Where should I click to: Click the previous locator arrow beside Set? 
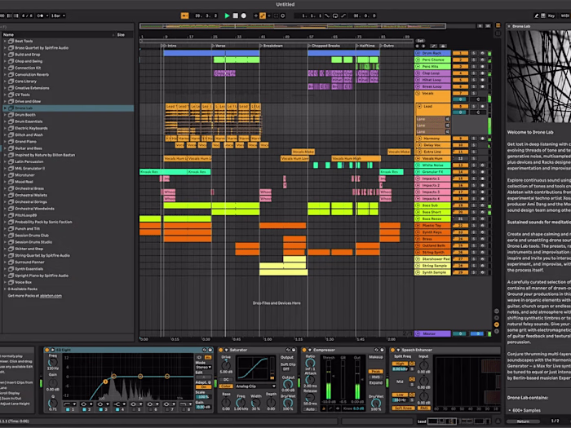418,46
